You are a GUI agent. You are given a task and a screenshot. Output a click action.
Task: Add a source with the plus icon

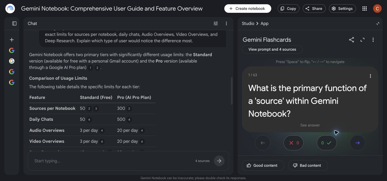point(12,40)
